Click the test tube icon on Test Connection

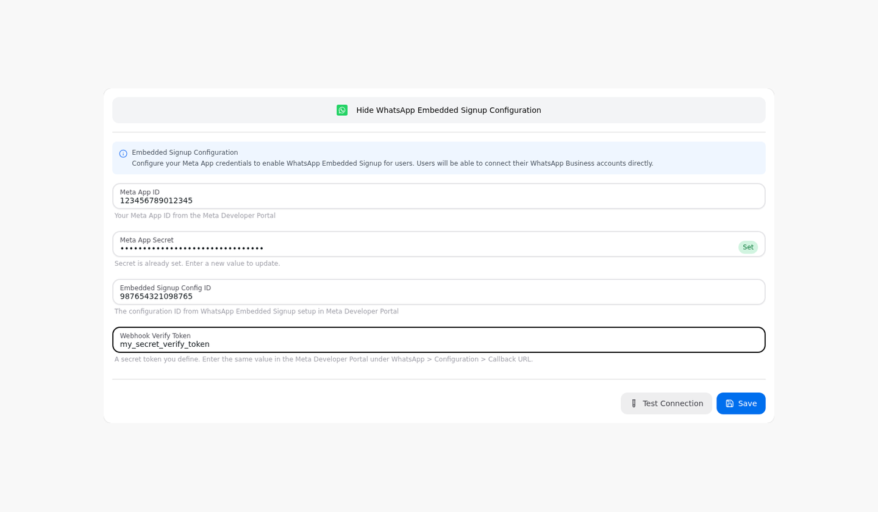click(634, 404)
